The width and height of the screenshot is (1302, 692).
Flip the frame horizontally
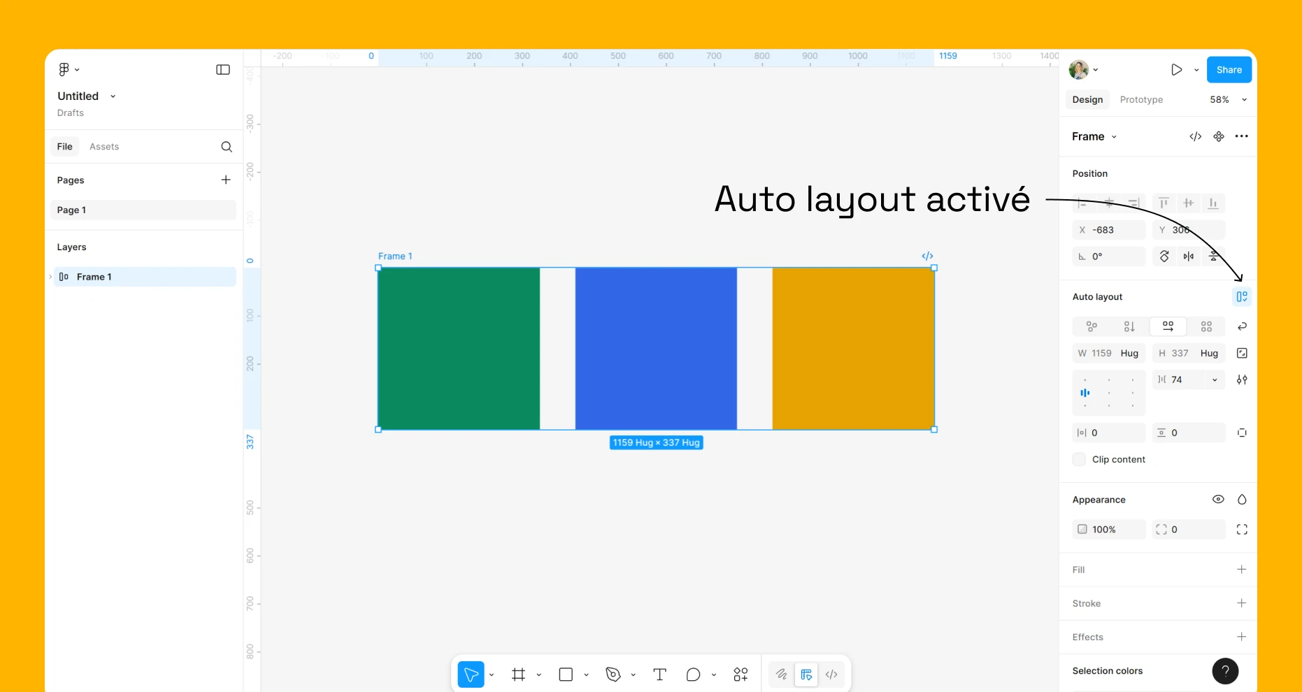(x=1189, y=256)
